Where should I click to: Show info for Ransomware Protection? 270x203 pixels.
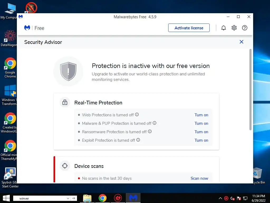[150, 131]
